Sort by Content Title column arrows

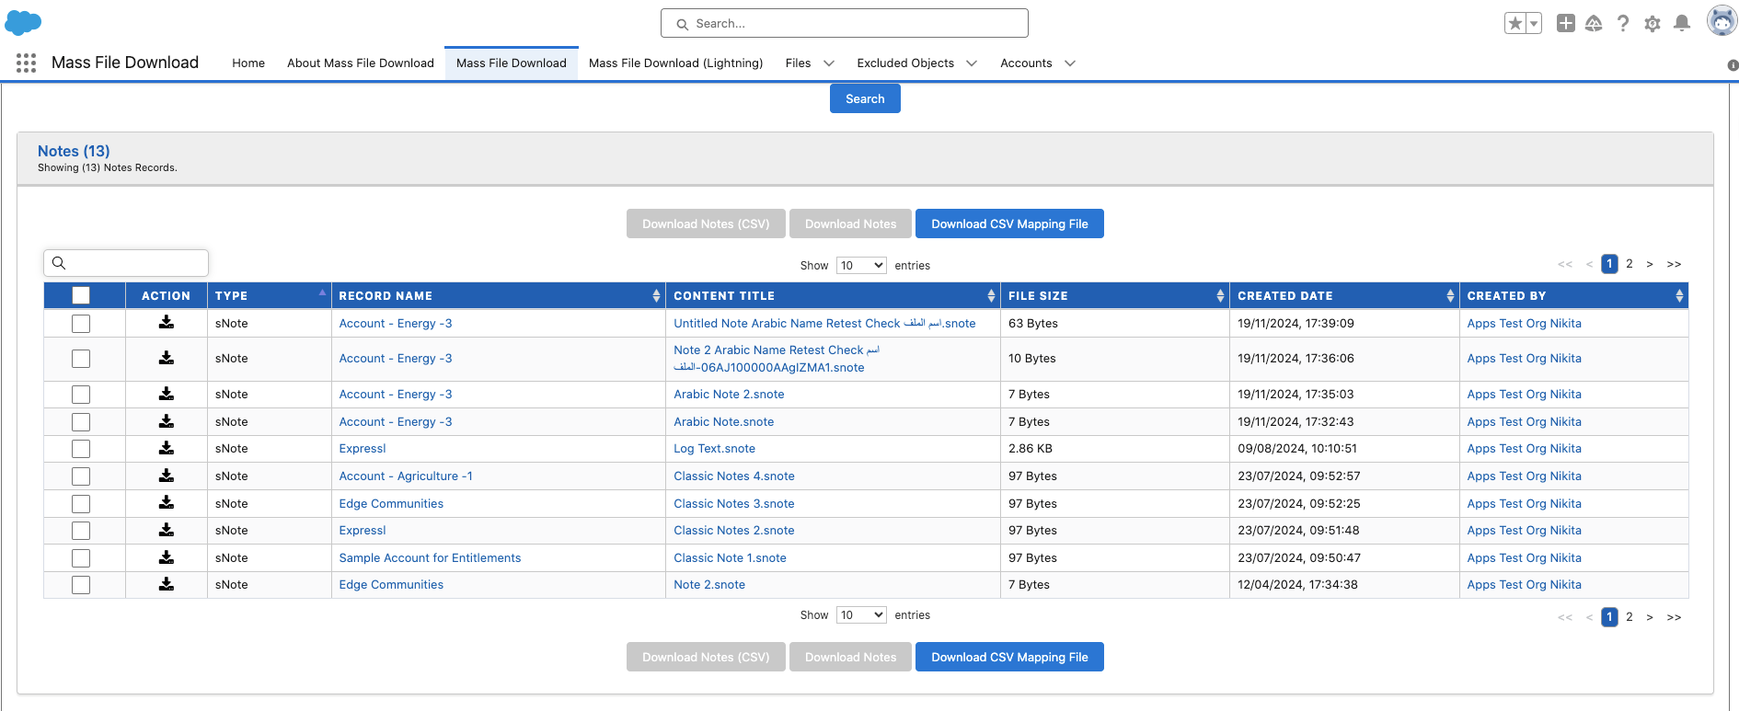991,295
